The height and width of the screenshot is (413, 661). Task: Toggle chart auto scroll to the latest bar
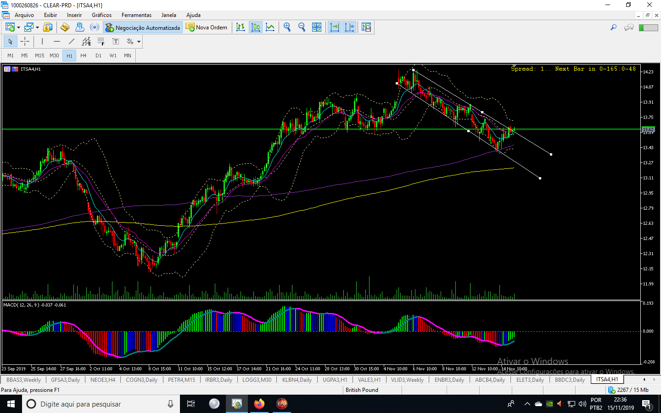335,28
